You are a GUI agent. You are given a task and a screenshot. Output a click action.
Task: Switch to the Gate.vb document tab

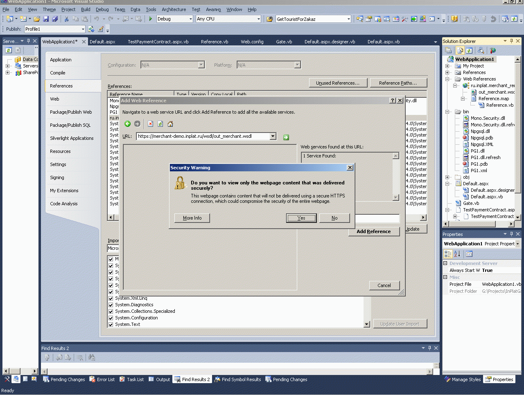click(284, 42)
